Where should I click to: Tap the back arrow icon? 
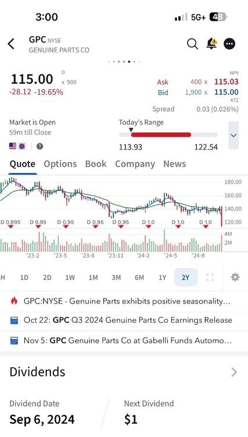click(11, 44)
